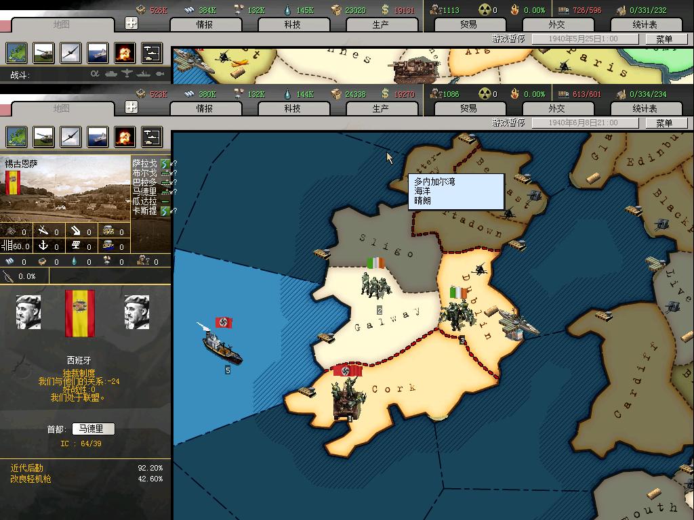
Task: Select neighboring province 瓜达拉 in list
Action: coord(145,202)
